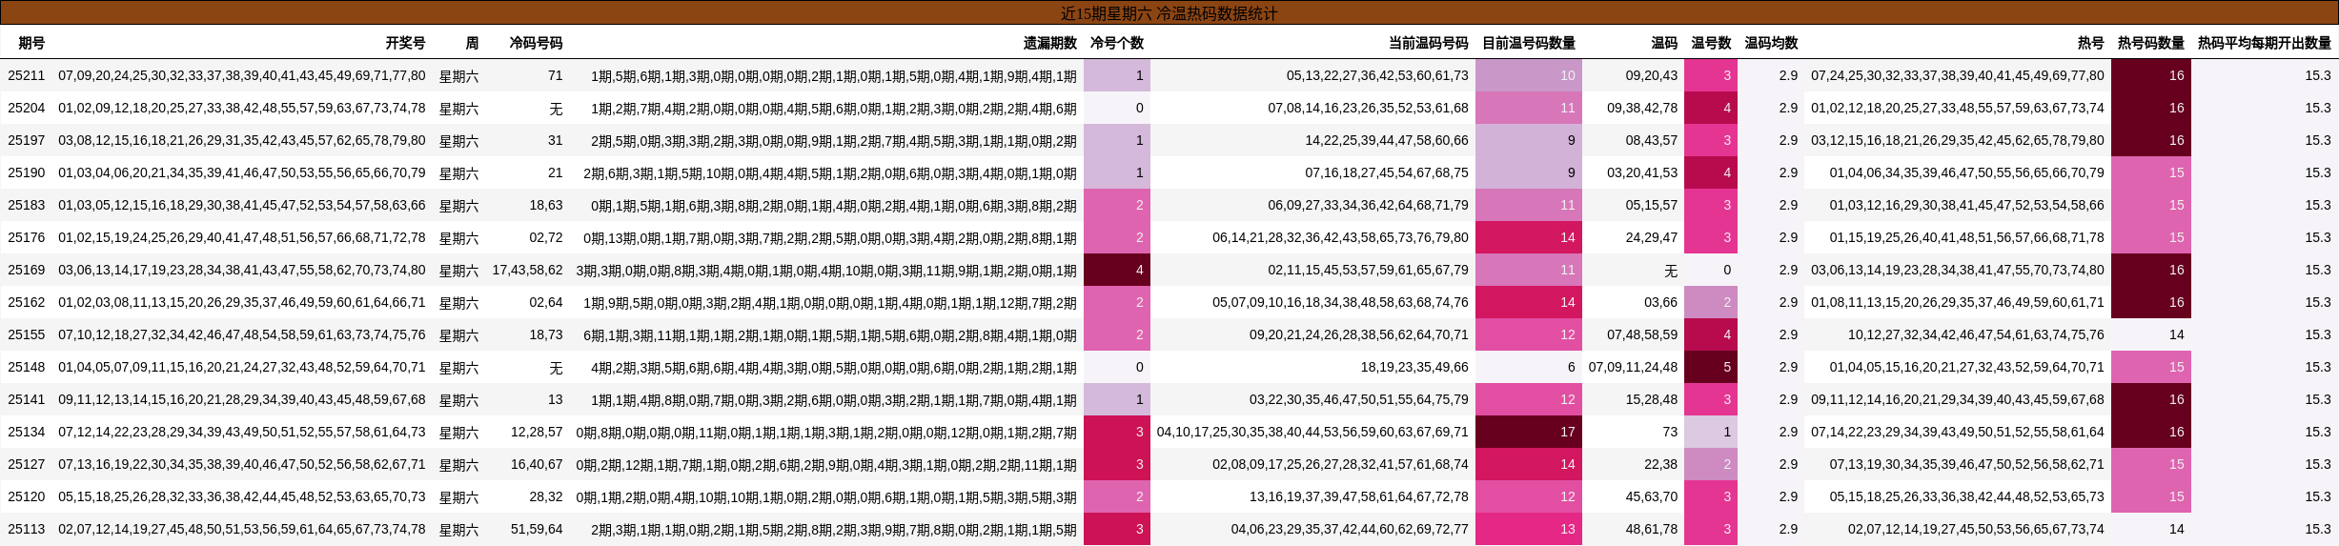The height and width of the screenshot is (546, 2339).
Task: Click warm count cell 17 in row 25134
Action: [1529, 432]
